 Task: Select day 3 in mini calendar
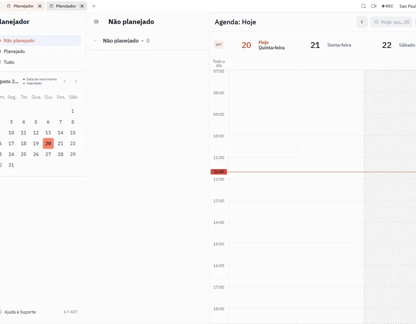tap(11, 122)
